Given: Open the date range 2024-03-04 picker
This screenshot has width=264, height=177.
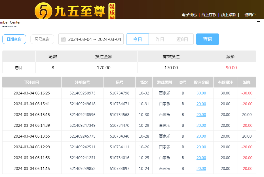Looking at the screenshot, I should (94, 39).
